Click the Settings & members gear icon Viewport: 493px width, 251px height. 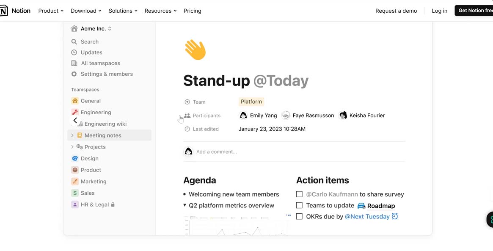coord(74,74)
